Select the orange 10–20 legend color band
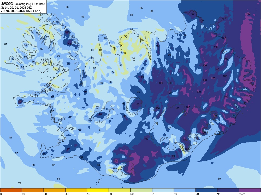Viewport: 261px width, 196px height. [x=33, y=190]
